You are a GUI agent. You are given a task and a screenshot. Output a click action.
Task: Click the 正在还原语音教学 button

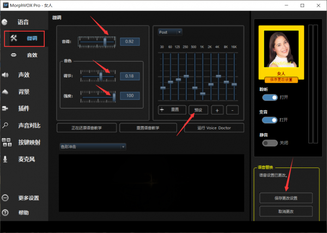pyautogui.click(x=87, y=128)
